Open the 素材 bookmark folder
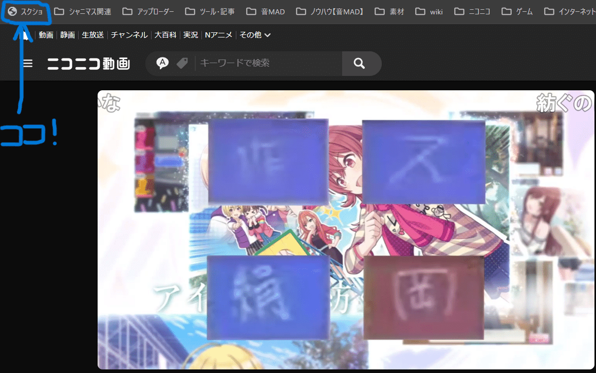The height and width of the screenshot is (373, 596). pos(389,12)
